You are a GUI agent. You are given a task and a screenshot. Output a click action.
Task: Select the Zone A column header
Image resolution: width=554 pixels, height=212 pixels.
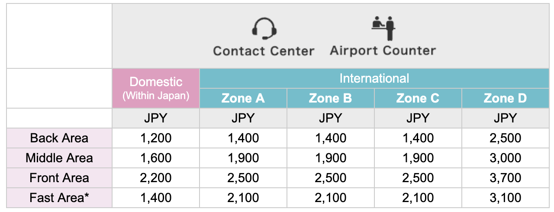click(243, 98)
